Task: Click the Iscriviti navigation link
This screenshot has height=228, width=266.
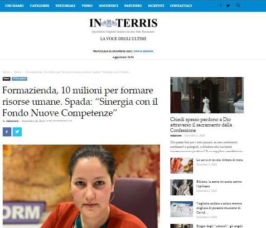Action: point(156,5)
